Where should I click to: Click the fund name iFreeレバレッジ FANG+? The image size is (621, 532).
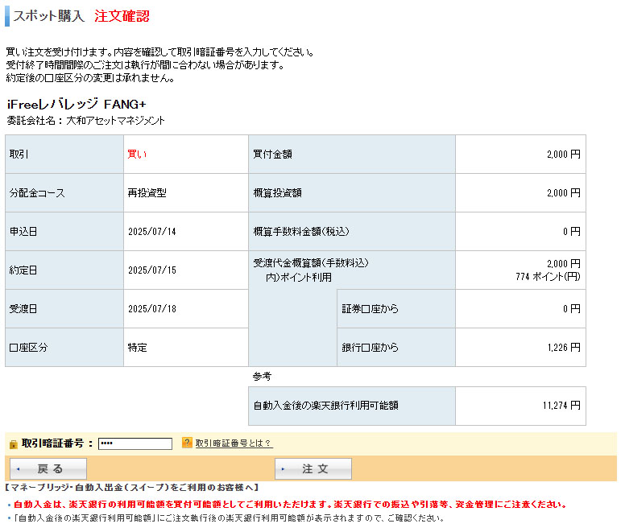click(76, 104)
